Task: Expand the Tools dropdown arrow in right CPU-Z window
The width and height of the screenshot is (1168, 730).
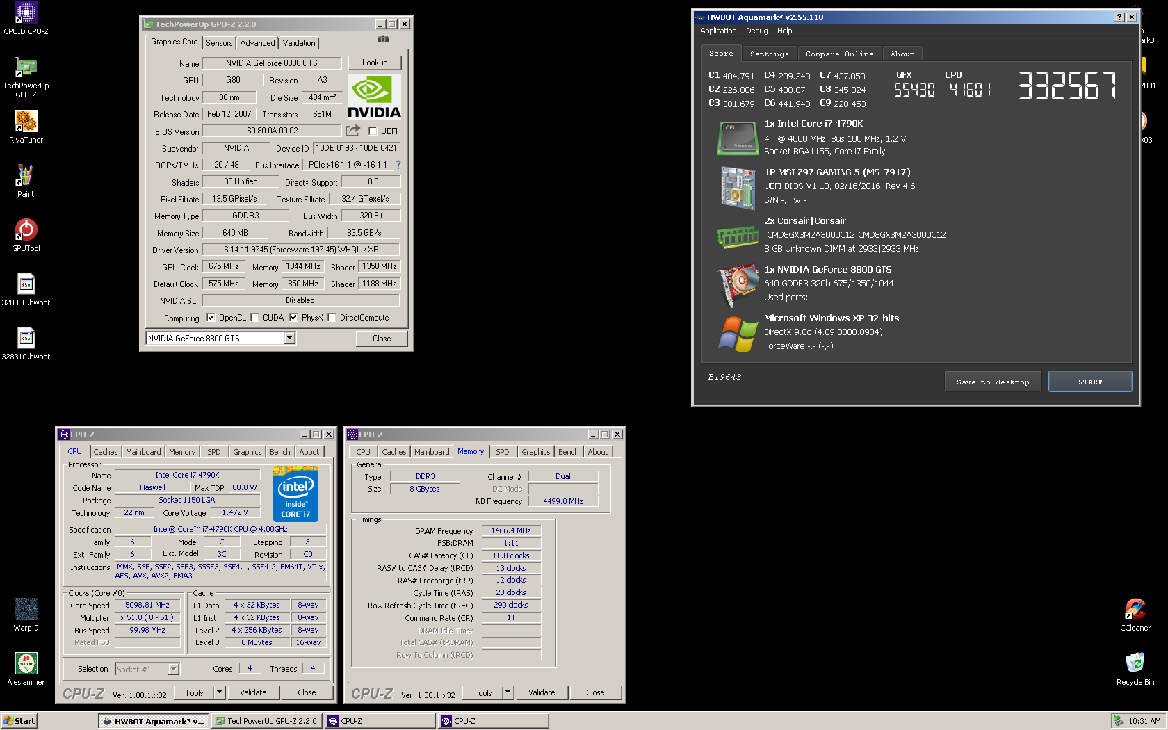Action: click(x=508, y=692)
